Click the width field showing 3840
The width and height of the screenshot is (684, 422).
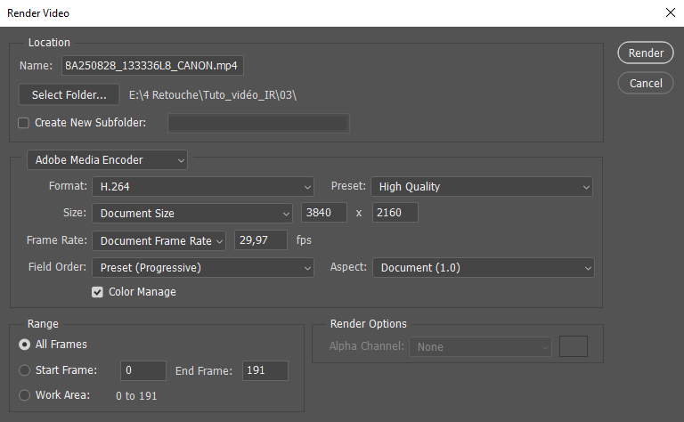pos(324,214)
